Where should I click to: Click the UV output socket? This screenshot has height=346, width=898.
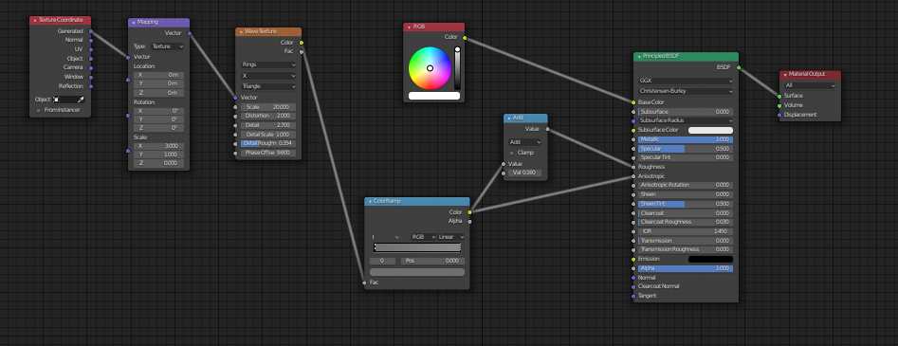(90, 49)
